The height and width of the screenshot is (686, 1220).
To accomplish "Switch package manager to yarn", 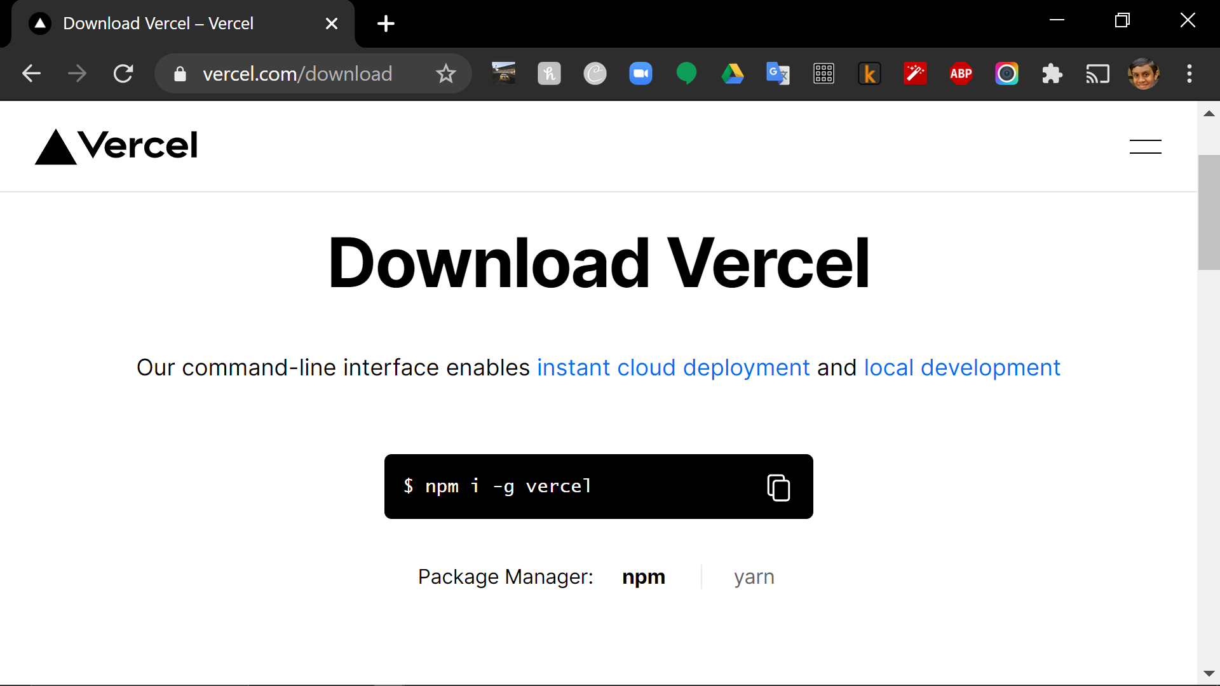I will pos(754,577).
